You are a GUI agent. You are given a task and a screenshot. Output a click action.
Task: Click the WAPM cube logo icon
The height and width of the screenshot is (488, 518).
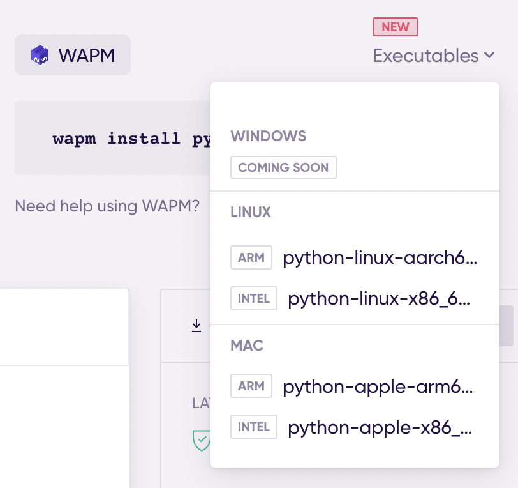tap(40, 55)
